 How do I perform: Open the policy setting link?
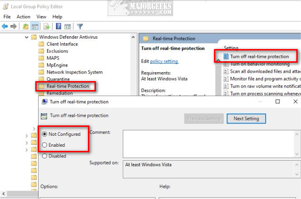[x=164, y=61]
